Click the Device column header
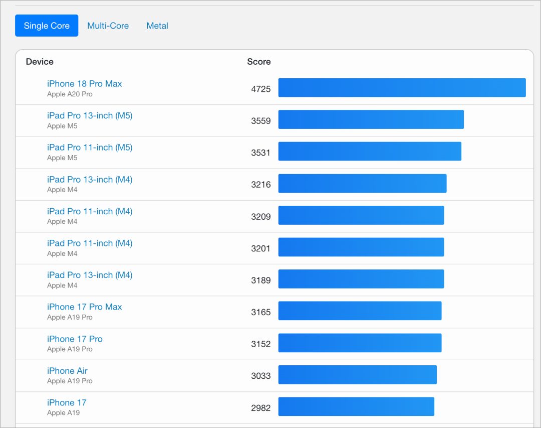 40,62
